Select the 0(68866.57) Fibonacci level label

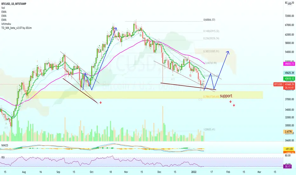[x=209, y=20]
